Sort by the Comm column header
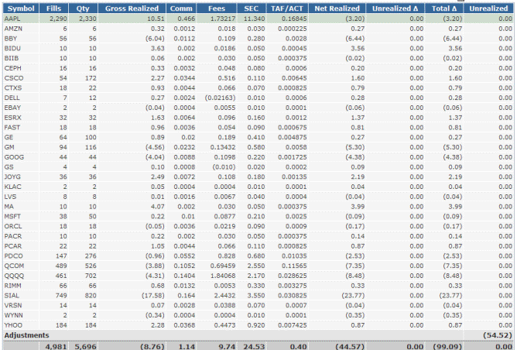517x350 pixels. click(x=181, y=9)
